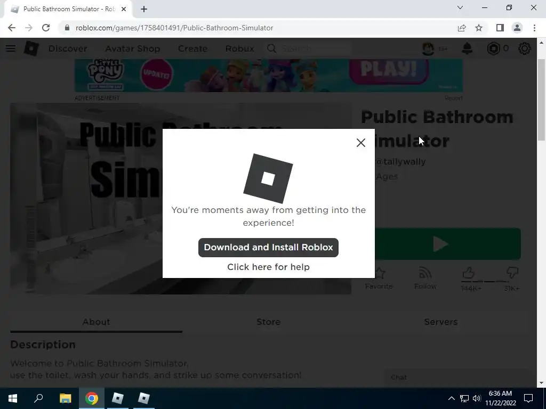Show hidden system tray icons
546x409 pixels.
coord(451,398)
